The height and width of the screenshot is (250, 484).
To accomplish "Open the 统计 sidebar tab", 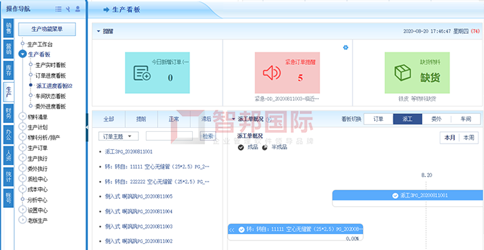I will pos(8,177).
